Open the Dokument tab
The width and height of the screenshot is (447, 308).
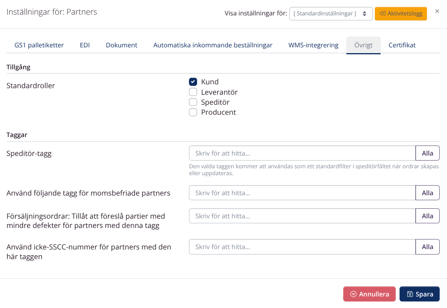click(x=121, y=45)
